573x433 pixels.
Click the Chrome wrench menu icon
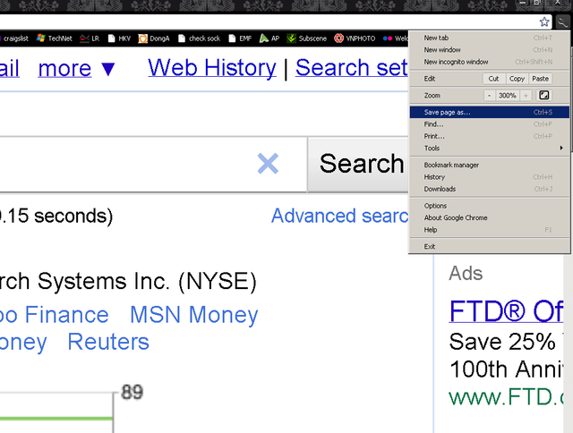click(560, 21)
